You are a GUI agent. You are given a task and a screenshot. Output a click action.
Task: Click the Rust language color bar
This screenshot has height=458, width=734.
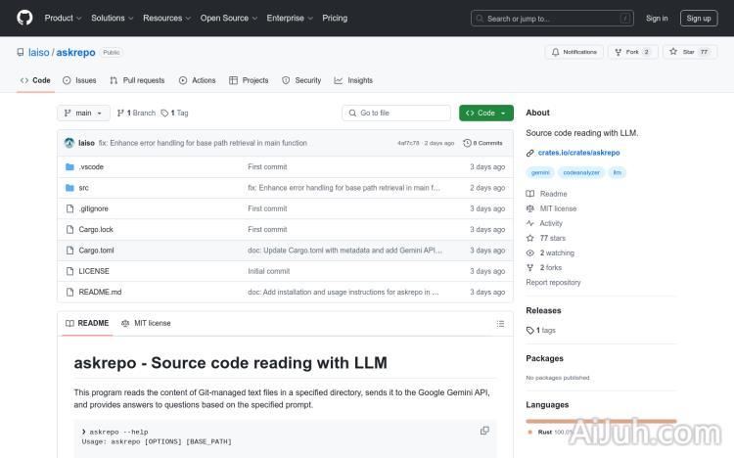pyautogui.click(x=600, y=421)
